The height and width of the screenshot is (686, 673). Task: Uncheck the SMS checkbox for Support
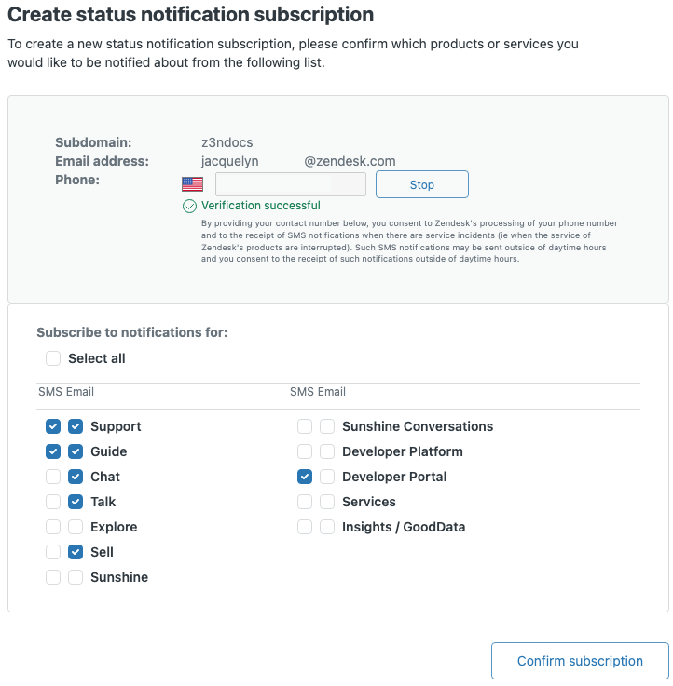pos(53,426)
